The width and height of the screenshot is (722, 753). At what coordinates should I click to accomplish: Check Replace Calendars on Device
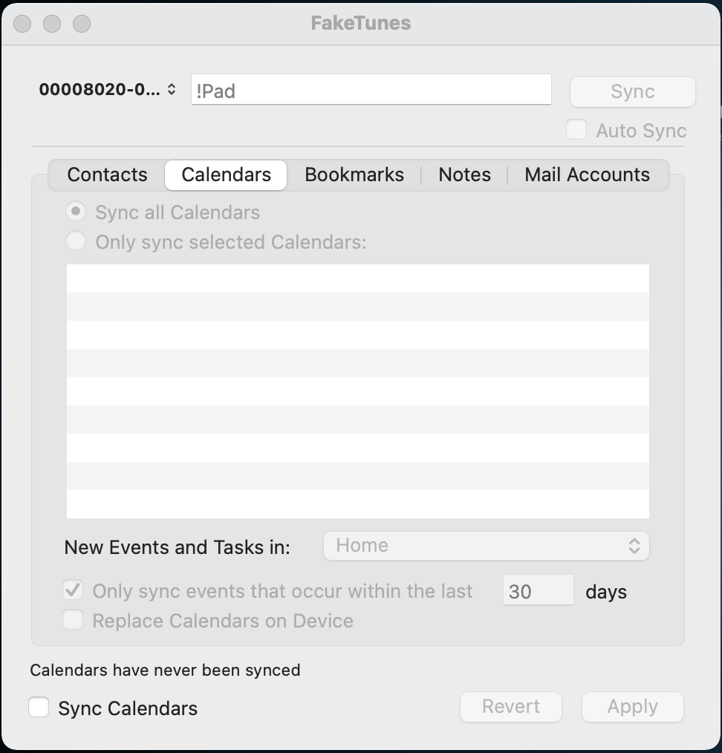(73, 620)
